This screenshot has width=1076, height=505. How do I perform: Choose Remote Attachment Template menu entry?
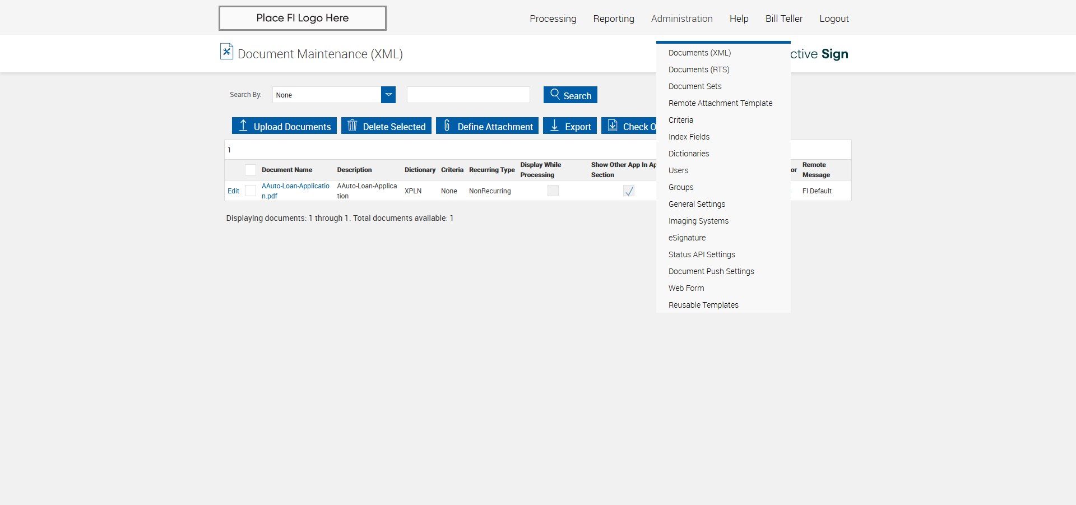720,103
